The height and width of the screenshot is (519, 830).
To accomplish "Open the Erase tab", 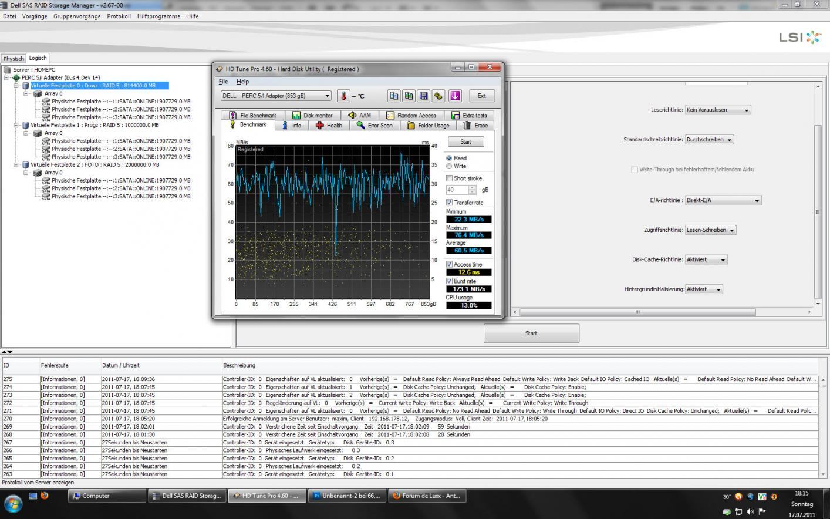I will click(x=475, y=125).
